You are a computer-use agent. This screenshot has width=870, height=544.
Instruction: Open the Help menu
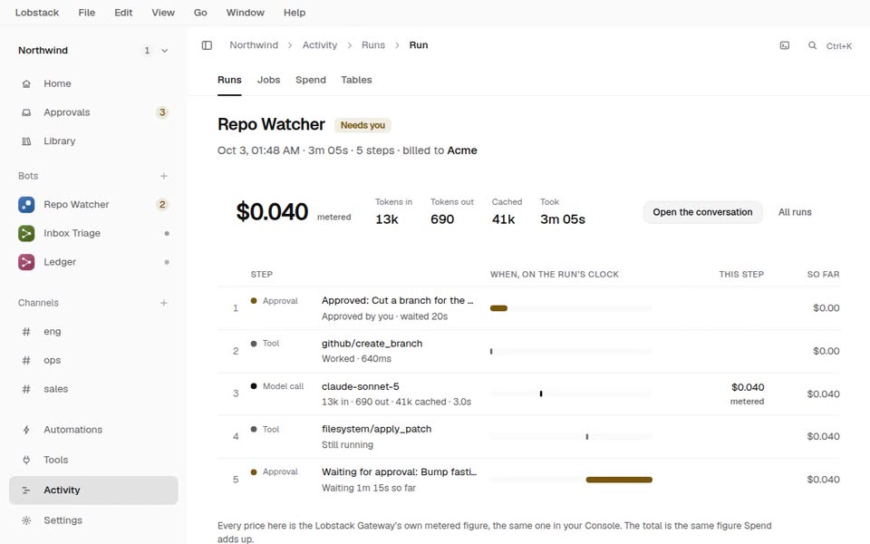[x=295, y=12]
